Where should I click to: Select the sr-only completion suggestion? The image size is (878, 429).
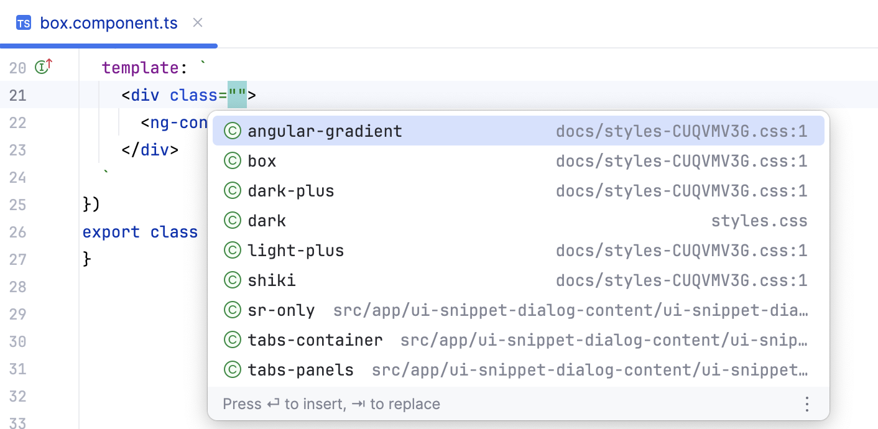pyautogui.click(x=281, y=309)
